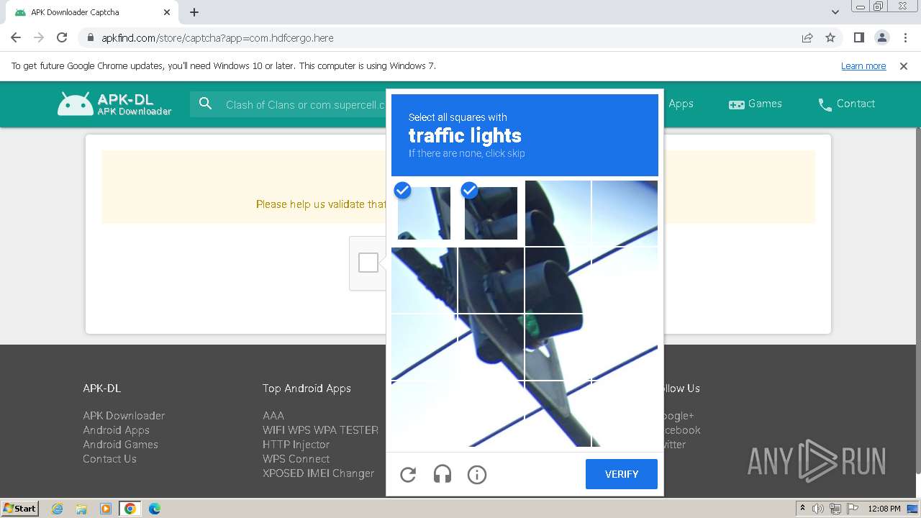Open the WIFI WPS WPA TESTER link
Image resolution: width=921 pixels, height=518 pixels.
coord(320,430)
